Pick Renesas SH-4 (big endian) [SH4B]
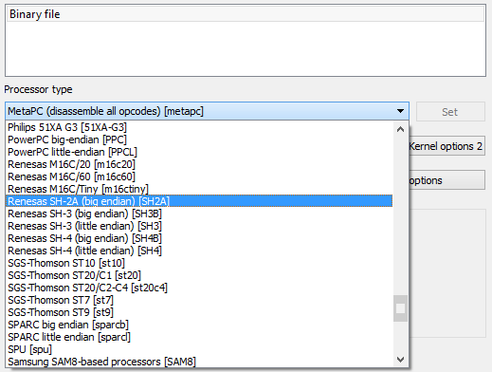Screen dimensions: 492x372 click(199, 238)
